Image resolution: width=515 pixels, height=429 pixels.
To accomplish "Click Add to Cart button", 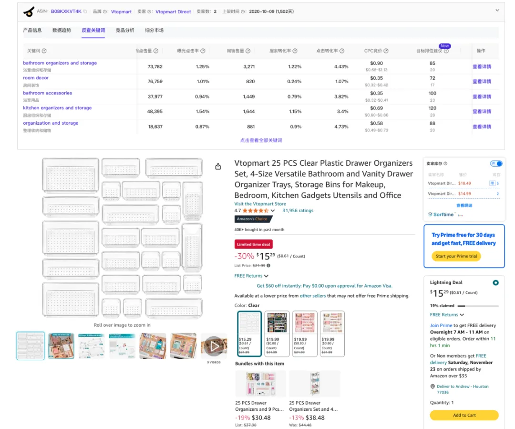I will click(x=464, y=415).
